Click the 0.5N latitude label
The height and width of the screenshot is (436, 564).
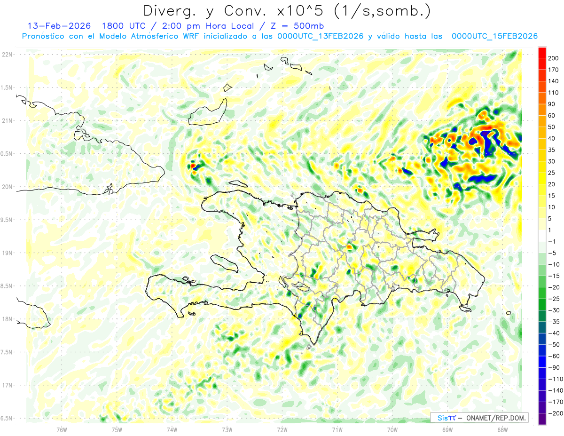[7, 154]
